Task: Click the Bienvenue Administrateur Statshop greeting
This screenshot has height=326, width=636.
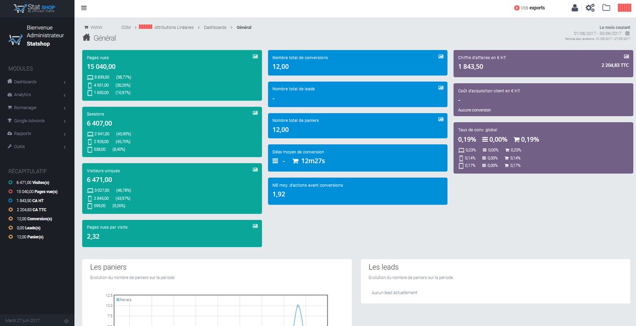Action: pyautogui.click(x=45, y=36)
